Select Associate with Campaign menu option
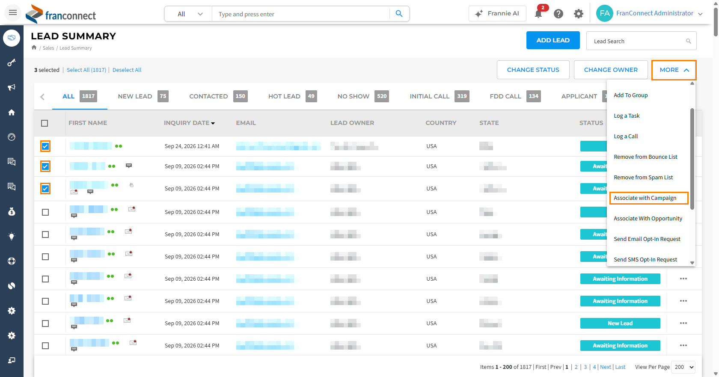 [649, 198]
